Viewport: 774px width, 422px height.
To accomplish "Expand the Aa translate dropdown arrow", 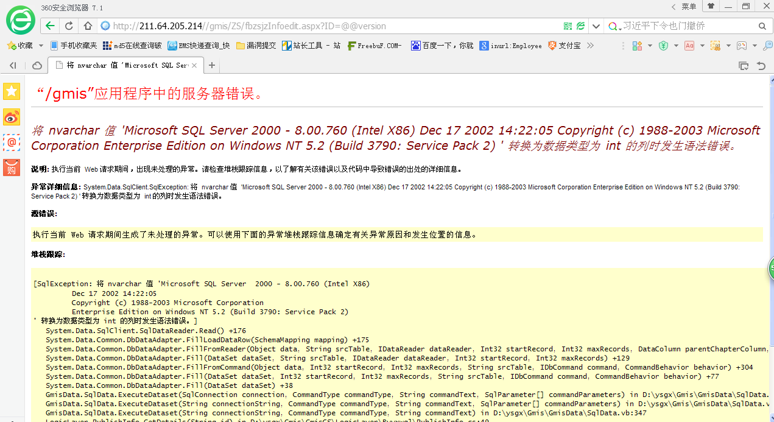I will 702,46.
